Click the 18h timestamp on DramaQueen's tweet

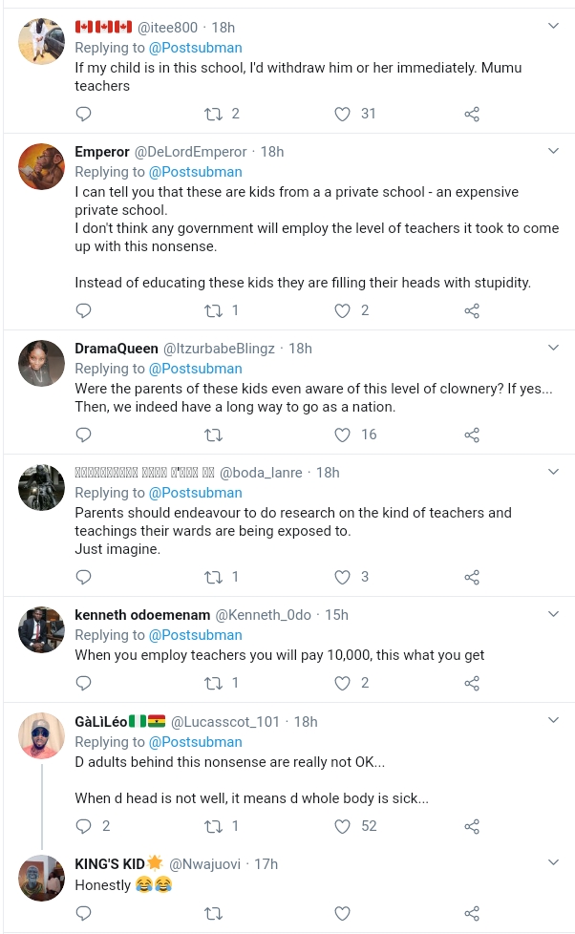(x=299, y=348)
